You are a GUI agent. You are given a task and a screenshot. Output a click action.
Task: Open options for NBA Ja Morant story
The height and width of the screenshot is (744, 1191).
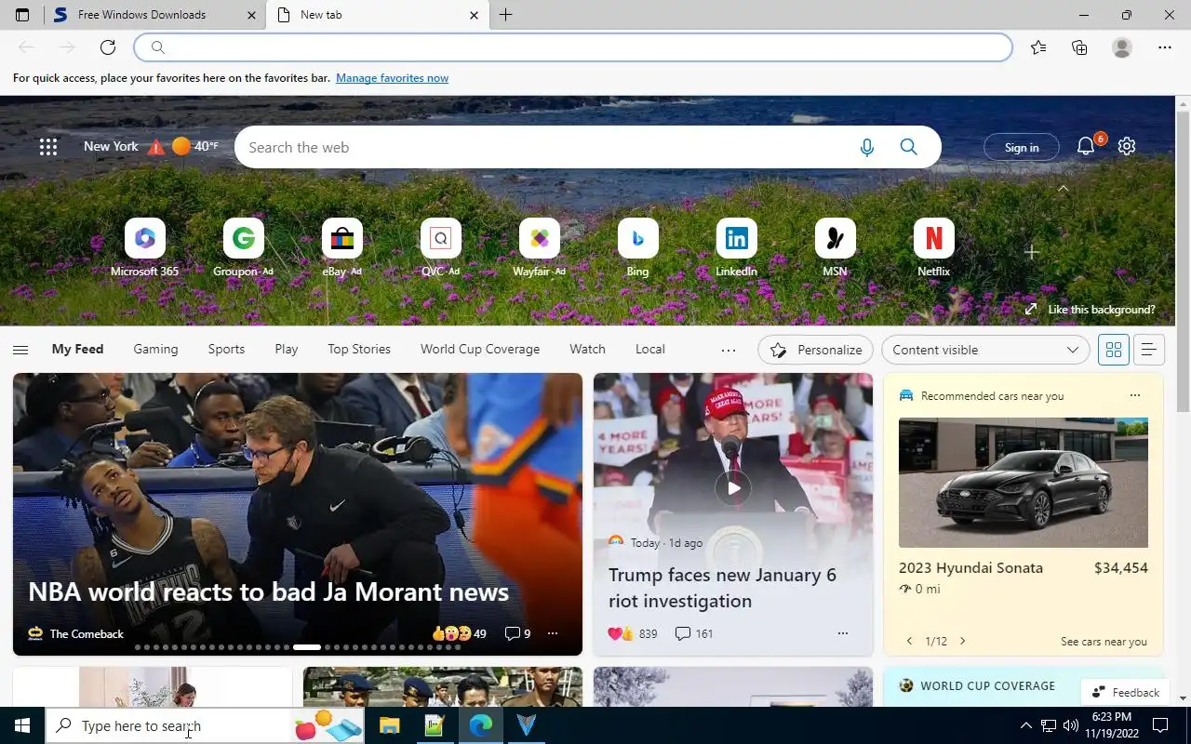pyautogui.click(x=553, y=633)
